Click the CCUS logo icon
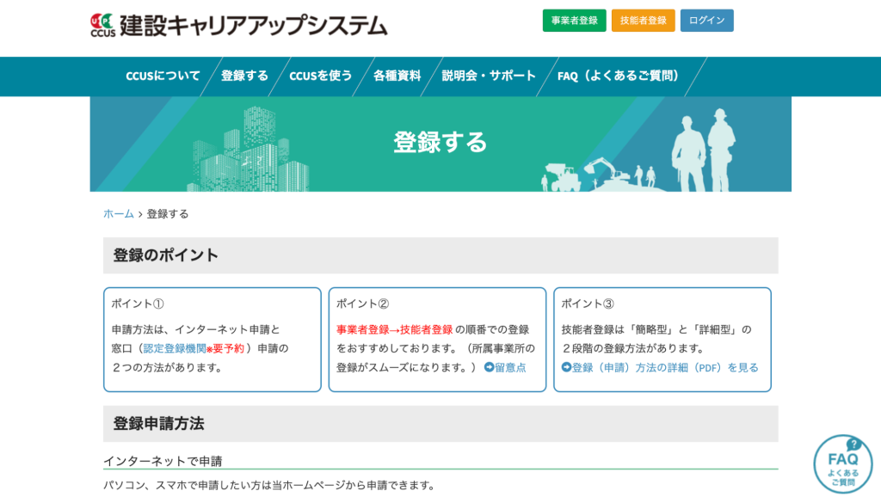This screenshot has height=497, width=881. (x=103, y=25)
